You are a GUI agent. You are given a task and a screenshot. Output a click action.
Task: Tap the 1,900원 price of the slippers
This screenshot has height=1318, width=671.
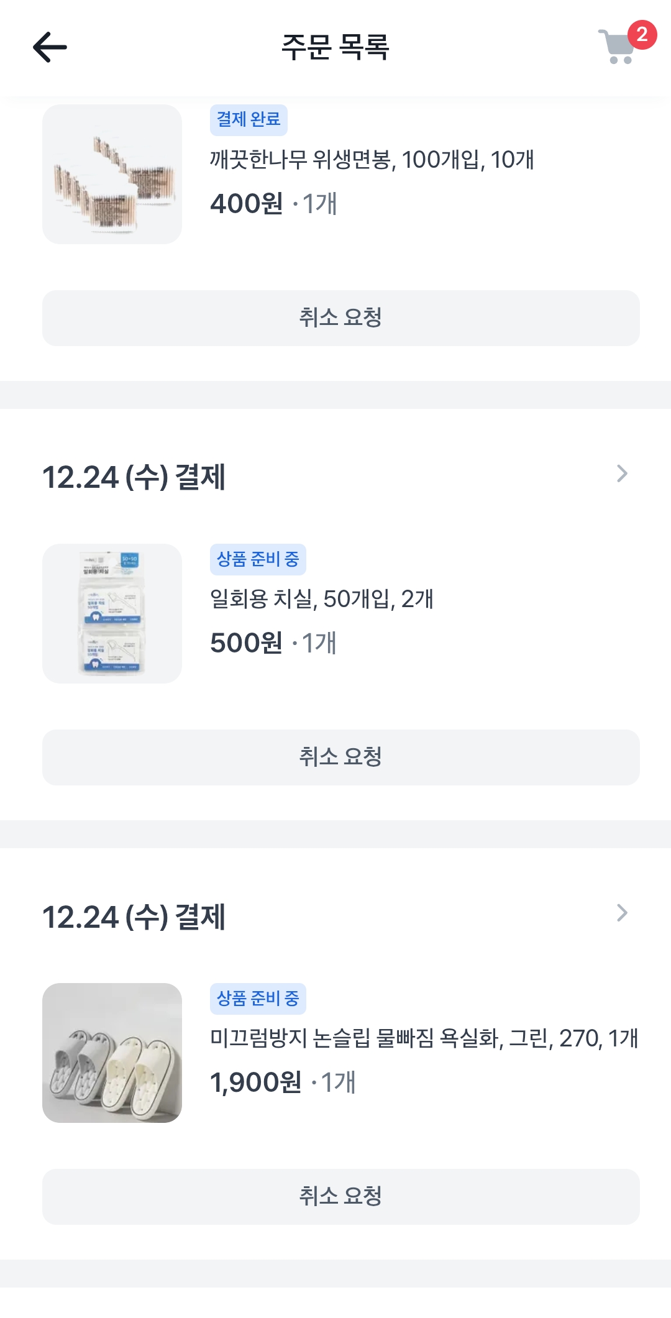point(255,1082)
